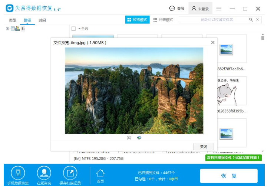Close the main application window
Image resolution: width=271 pixels, height=187 pixels.
tap(258, 9)
